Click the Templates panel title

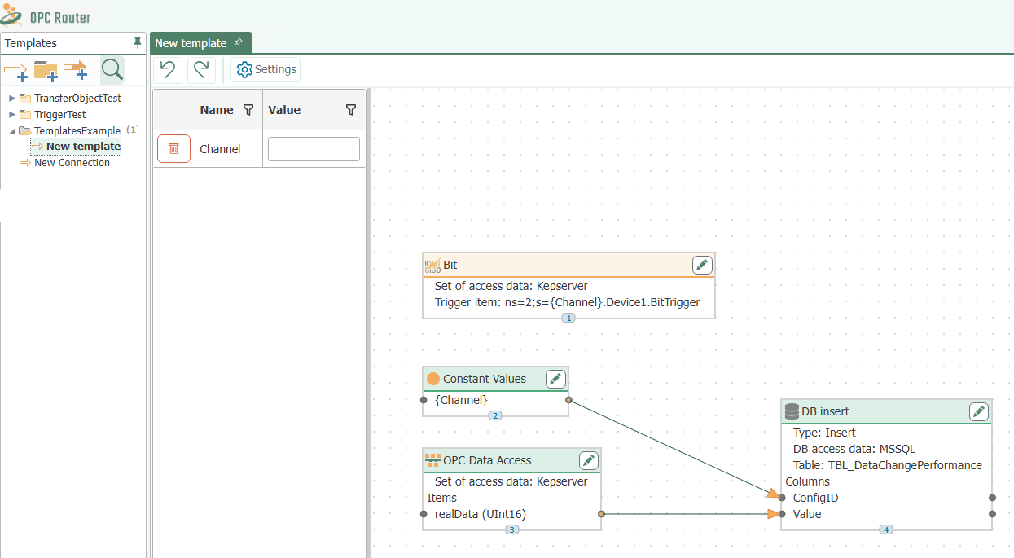click(31, 43)
